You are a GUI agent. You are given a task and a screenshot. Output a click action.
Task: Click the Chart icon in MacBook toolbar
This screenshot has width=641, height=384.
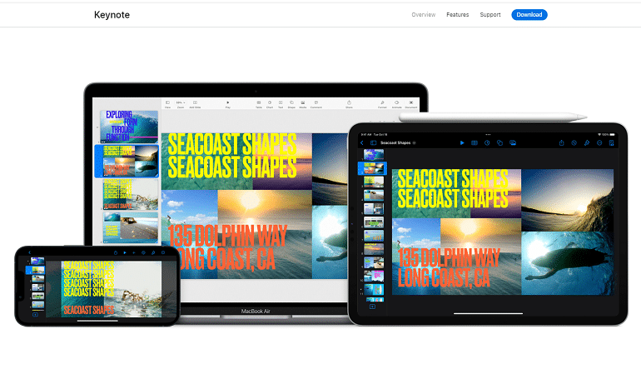coord(270,104)
